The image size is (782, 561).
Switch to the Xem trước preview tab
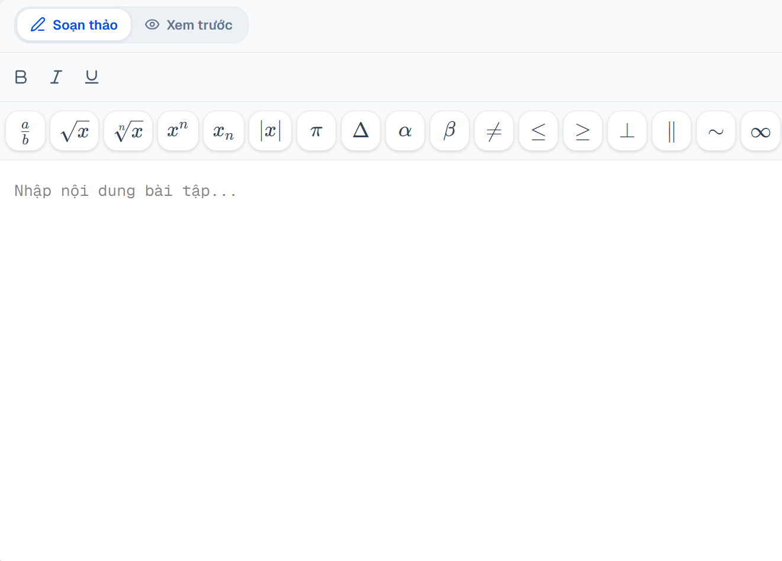pyautogui.click(x=189, y=25)
